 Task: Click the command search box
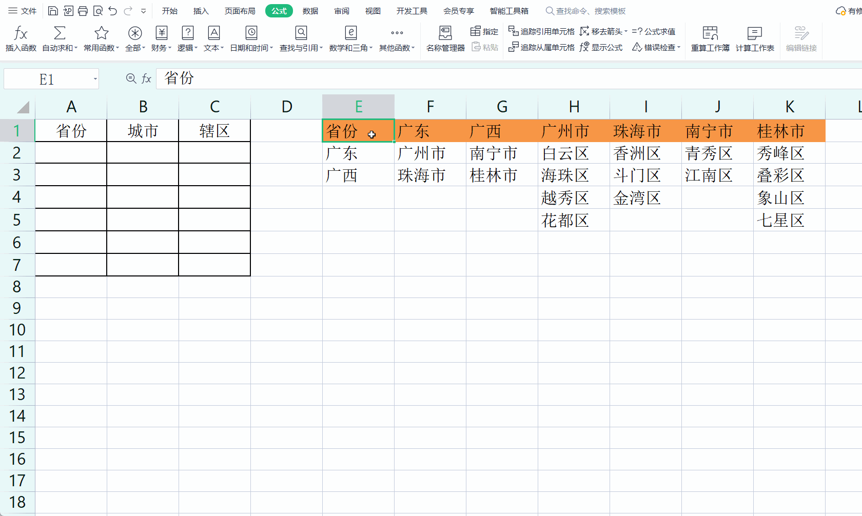tap(586, 11)
